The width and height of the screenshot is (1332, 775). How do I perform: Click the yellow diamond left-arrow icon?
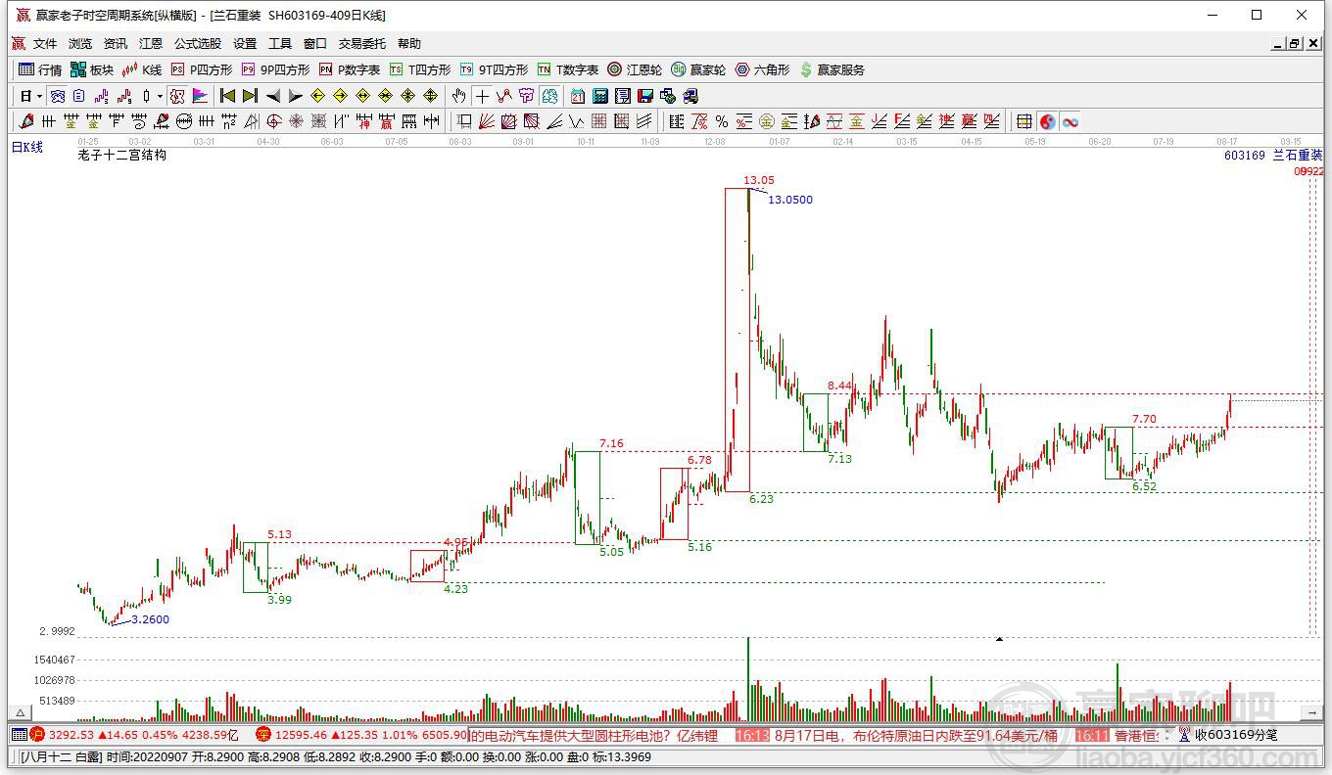(317, 96)
